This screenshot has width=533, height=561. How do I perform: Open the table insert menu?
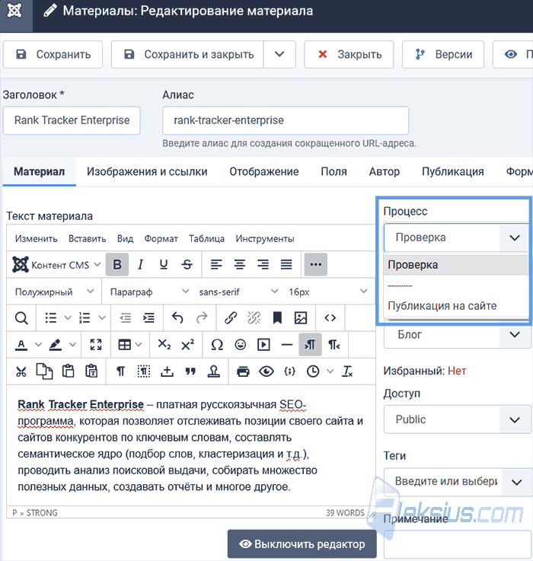tap(129, 345)
